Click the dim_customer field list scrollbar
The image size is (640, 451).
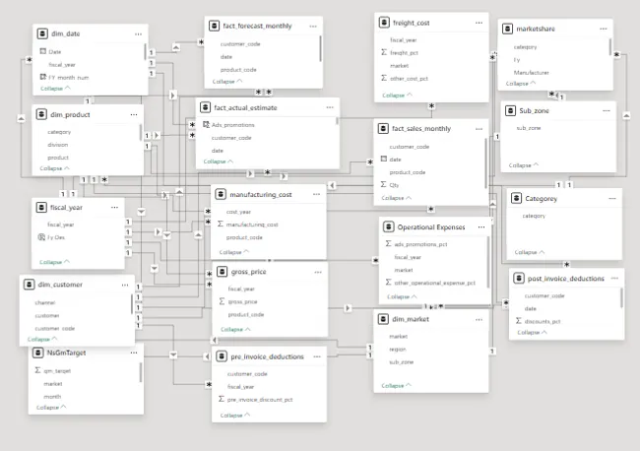tap(131, 304)
